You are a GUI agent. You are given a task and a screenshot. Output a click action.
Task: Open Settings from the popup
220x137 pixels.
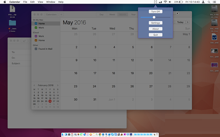tap(155, 23)
